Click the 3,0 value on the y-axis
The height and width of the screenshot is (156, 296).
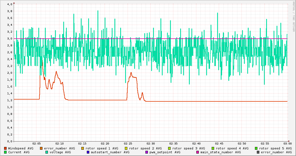point(9,39)
